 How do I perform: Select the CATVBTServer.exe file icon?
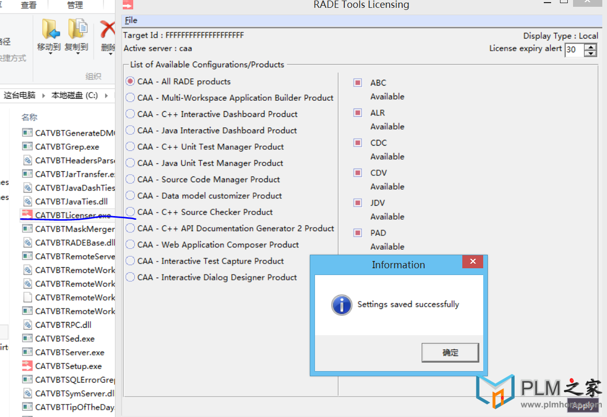pyautogui.click(x=27, y=352)
